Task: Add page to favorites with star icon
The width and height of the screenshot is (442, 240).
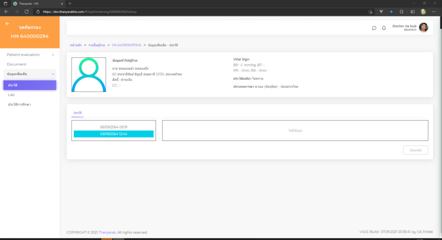Action: (x=370, y=12)
